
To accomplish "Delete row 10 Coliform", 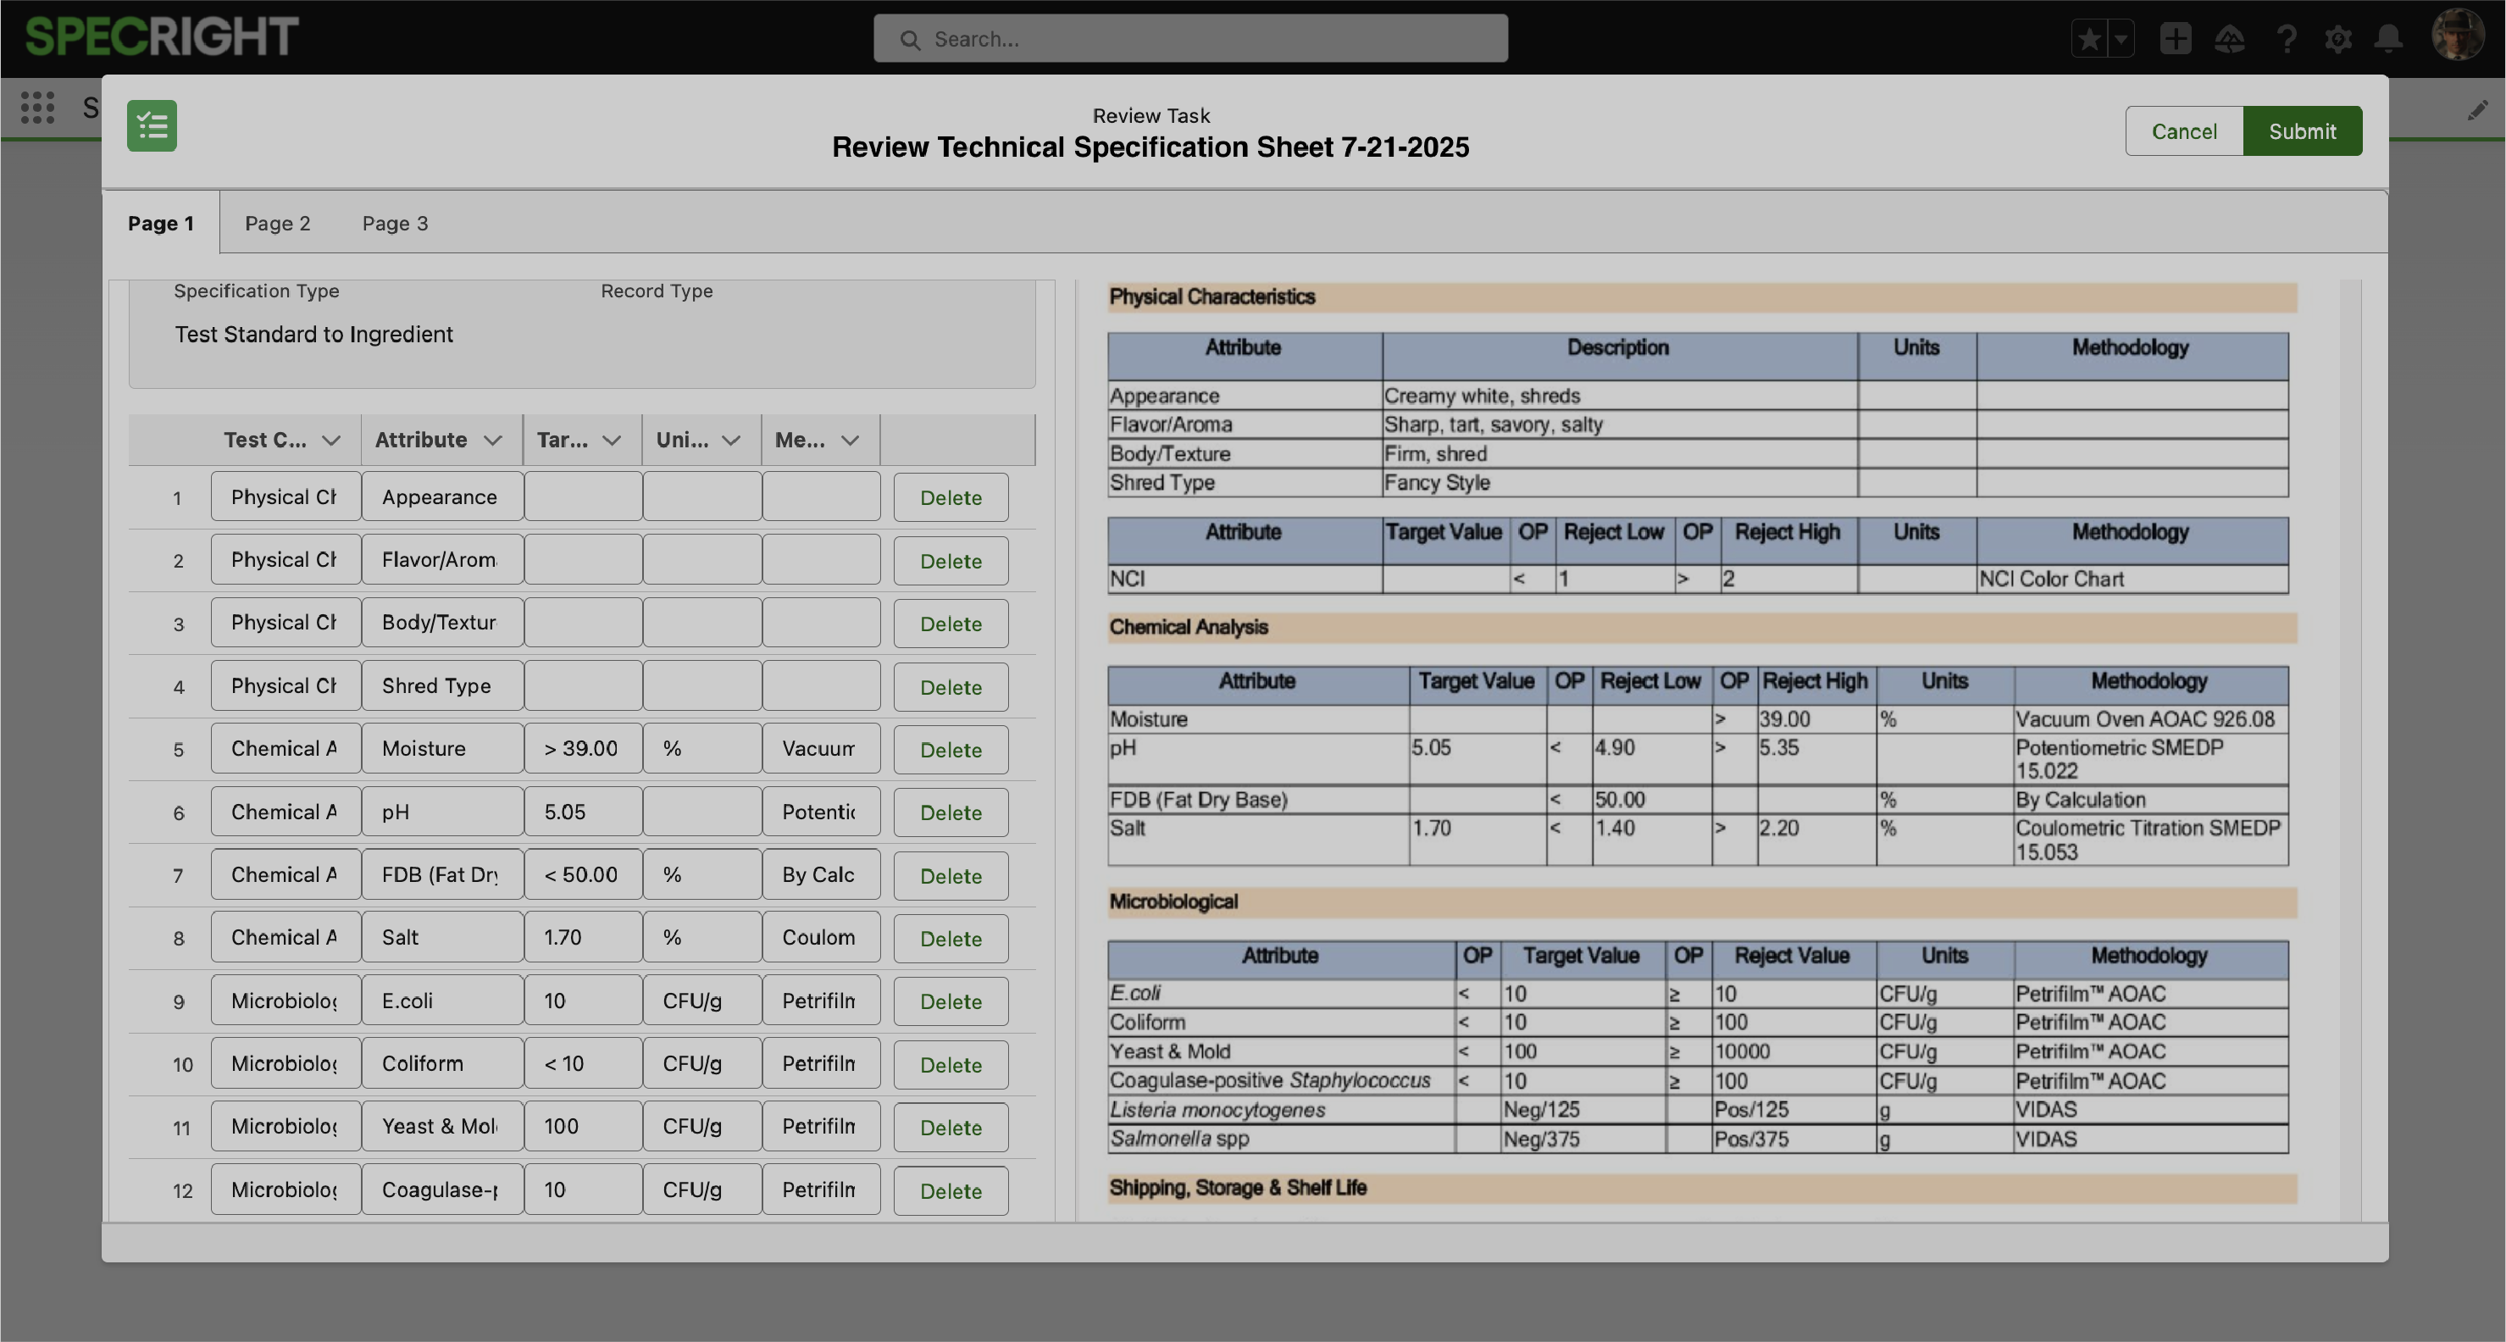I will click(x=951, y=1065).
